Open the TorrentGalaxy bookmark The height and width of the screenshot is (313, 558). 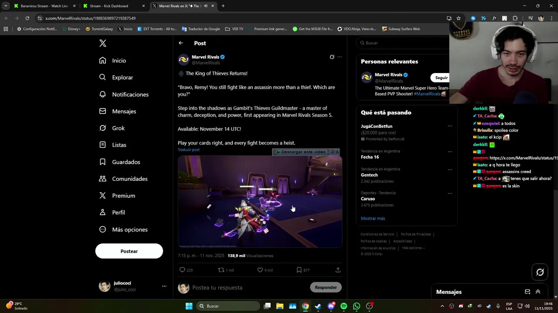99,29
